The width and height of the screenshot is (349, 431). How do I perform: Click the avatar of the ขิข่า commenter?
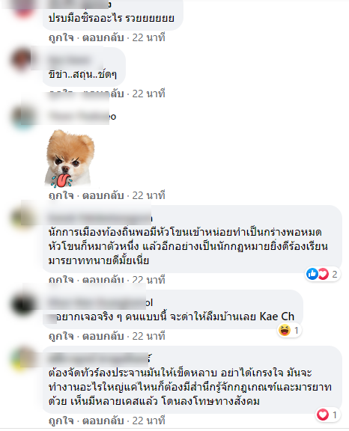click(x=24, y=60)
